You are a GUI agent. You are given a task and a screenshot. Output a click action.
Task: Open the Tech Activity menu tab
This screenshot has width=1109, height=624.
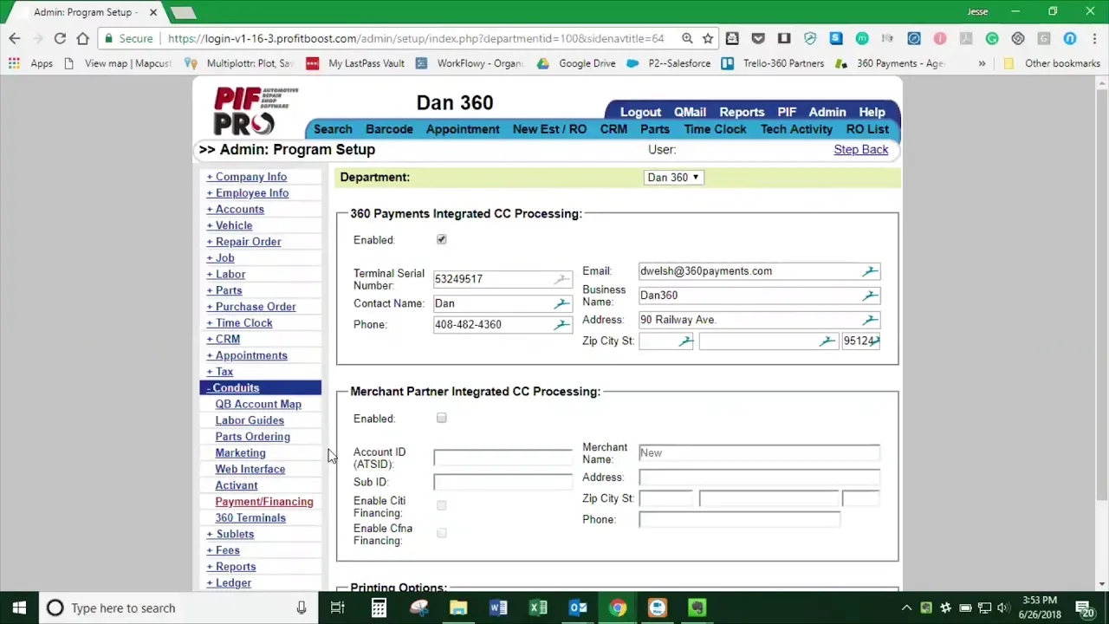[x=796, y=129]
